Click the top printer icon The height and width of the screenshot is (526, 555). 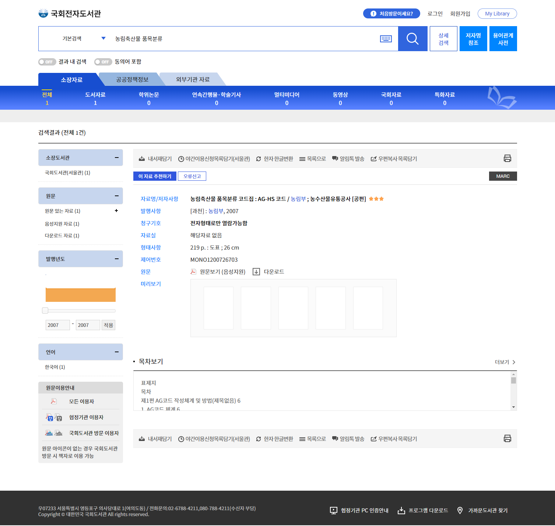click(x=507, y=158)
